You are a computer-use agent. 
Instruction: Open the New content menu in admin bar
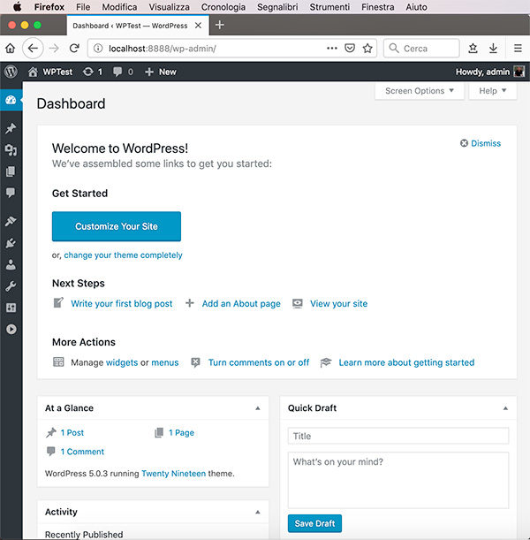point(161,72)
